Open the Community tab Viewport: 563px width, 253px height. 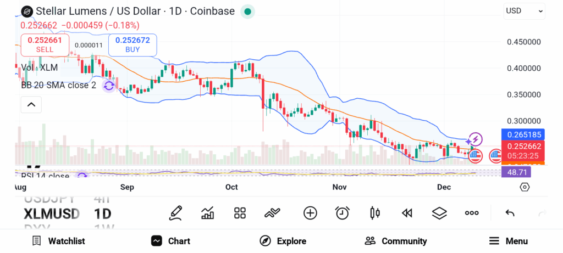(396, 241)
